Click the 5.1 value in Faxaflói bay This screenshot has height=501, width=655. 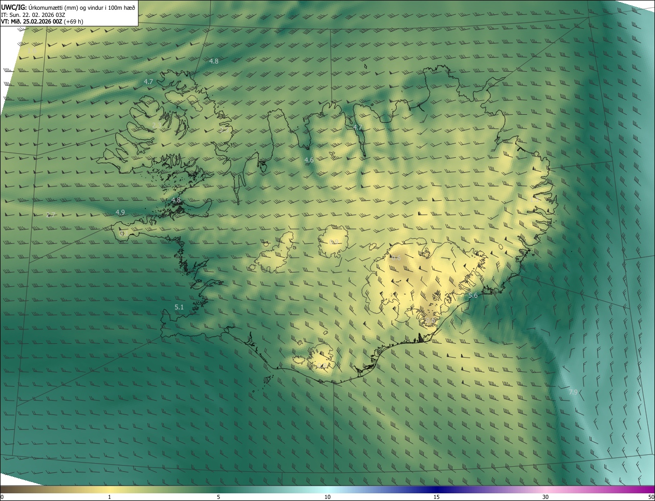pyautogui.click(x=179, y=307)
